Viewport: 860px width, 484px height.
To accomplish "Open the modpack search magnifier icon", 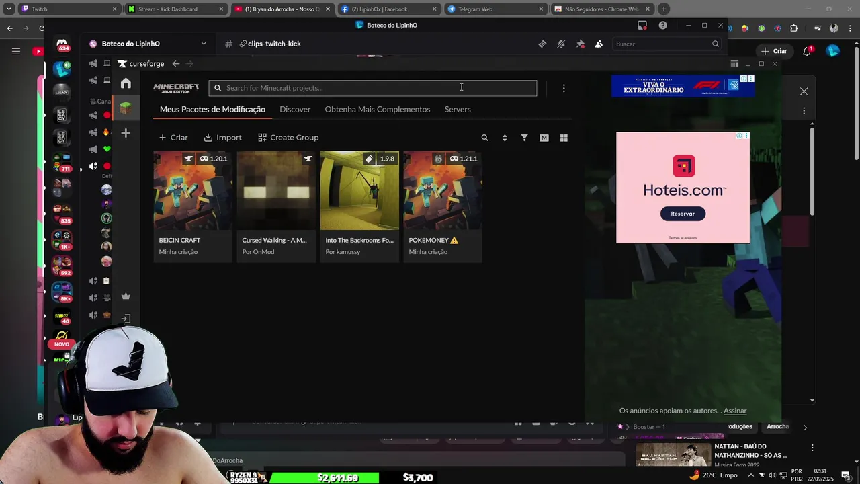I will (484, 138).
